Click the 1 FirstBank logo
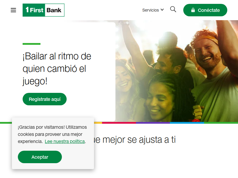The image size is (238, 178). (x=43, y=10)
